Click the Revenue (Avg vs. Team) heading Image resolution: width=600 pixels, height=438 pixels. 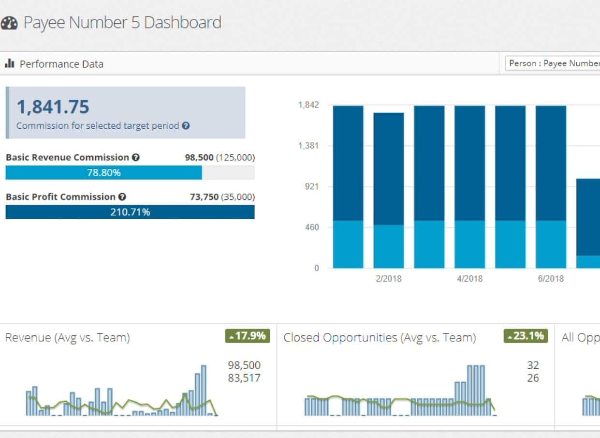68,337
